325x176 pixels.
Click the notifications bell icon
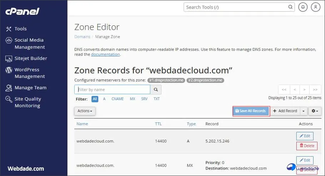(303, 7)
